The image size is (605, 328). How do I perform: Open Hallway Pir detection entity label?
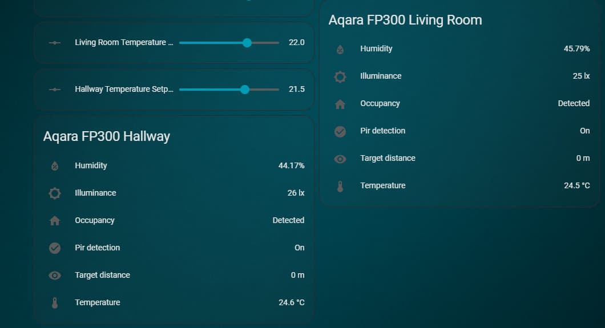click(97, 248)
